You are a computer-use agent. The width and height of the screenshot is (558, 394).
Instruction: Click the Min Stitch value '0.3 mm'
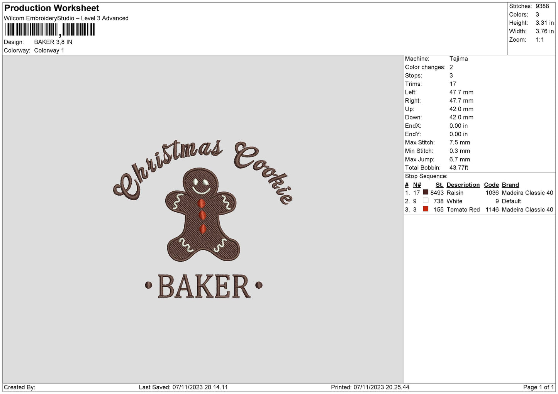460,151
